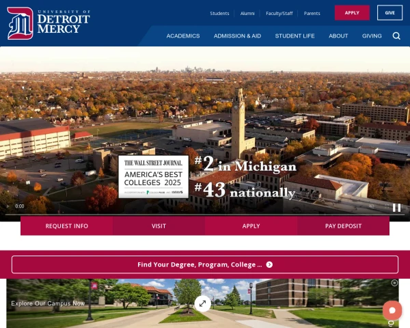Click the video progress bar under the hero video
This screenshot has width=410, height=328.
[205, 215]
